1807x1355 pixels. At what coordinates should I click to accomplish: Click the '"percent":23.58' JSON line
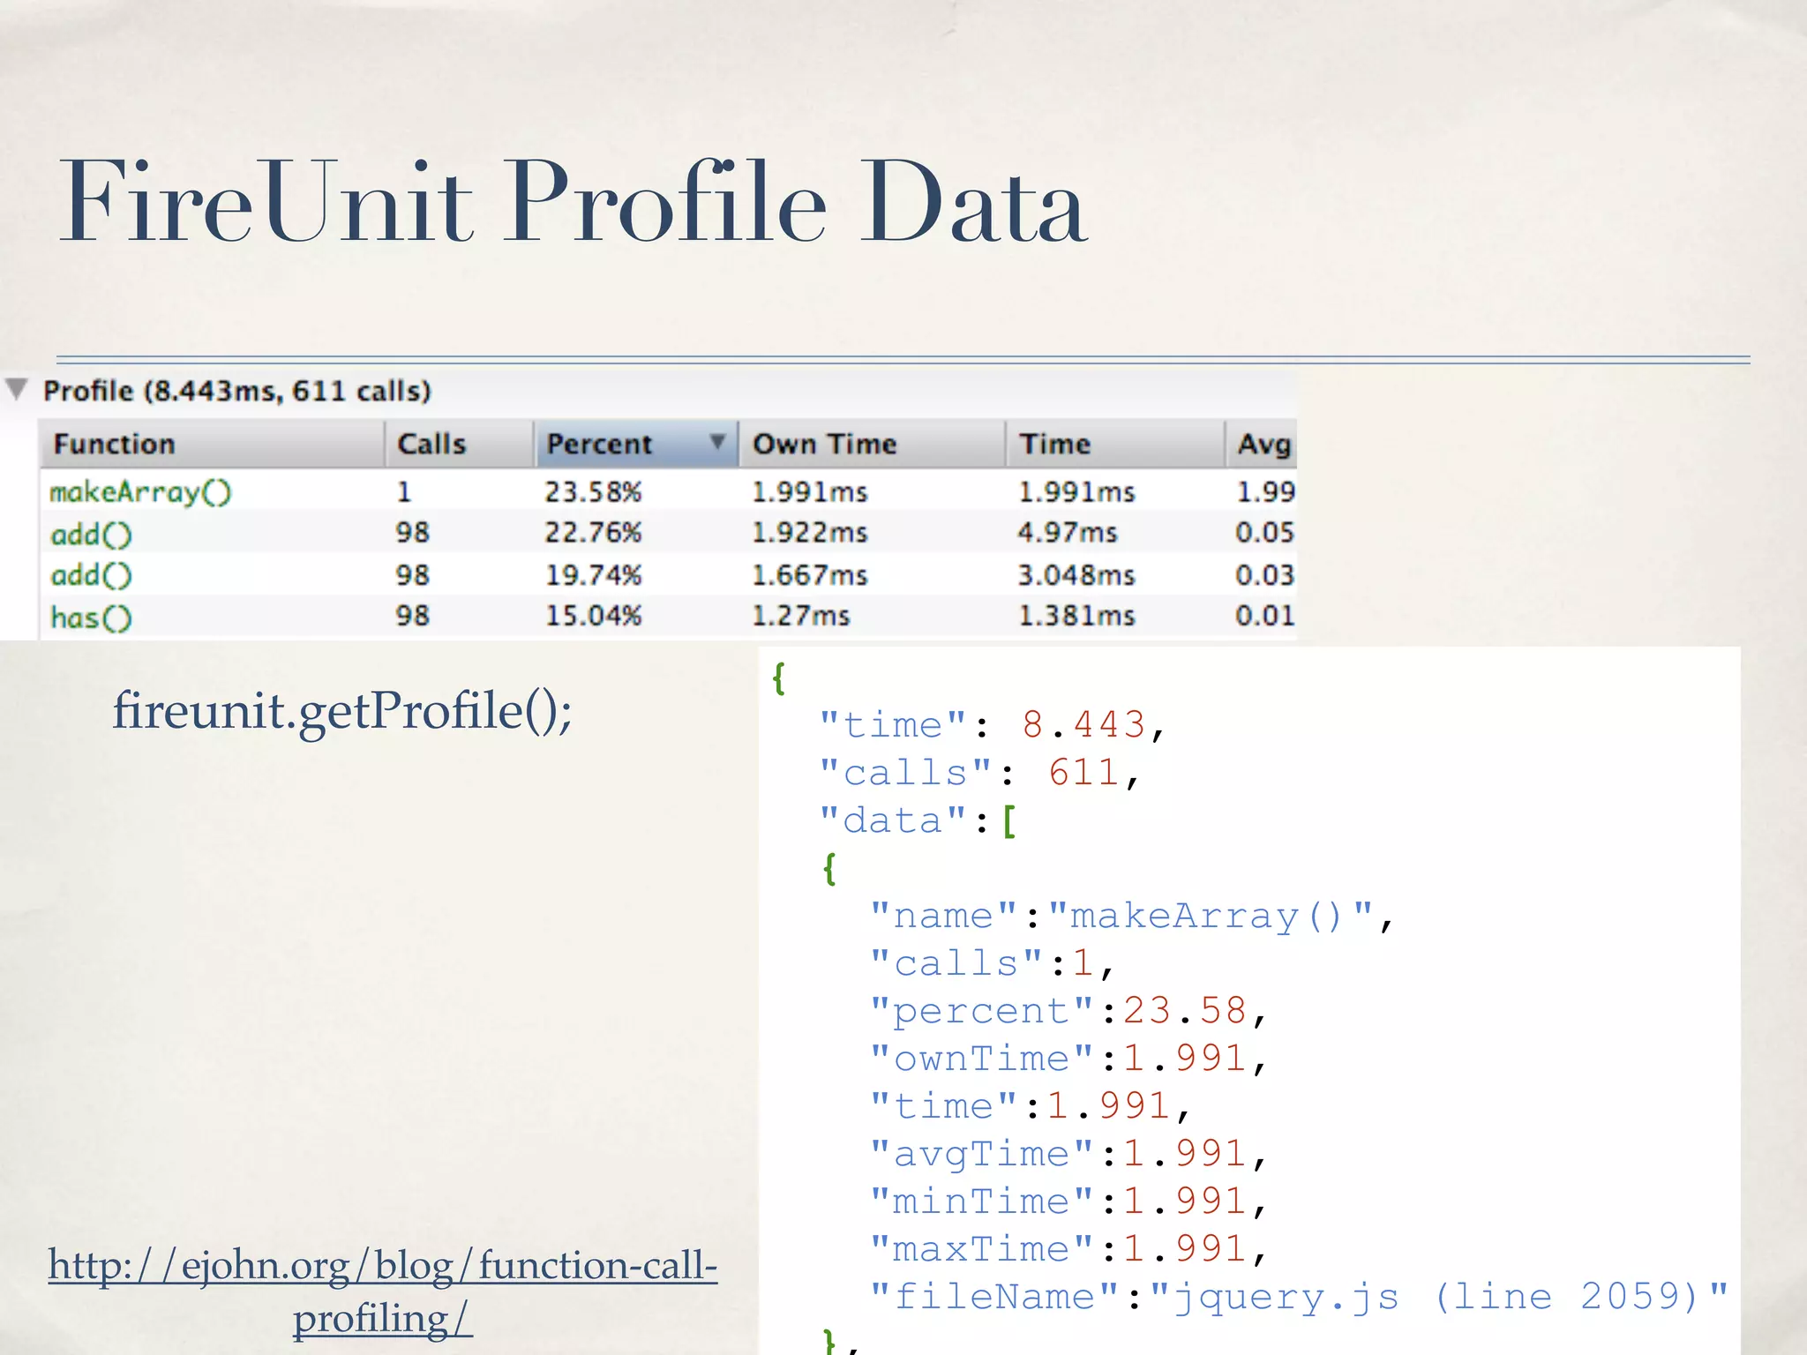coord(1068,1011)
